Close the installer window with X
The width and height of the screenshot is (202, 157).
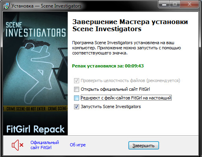coord(189,5)
